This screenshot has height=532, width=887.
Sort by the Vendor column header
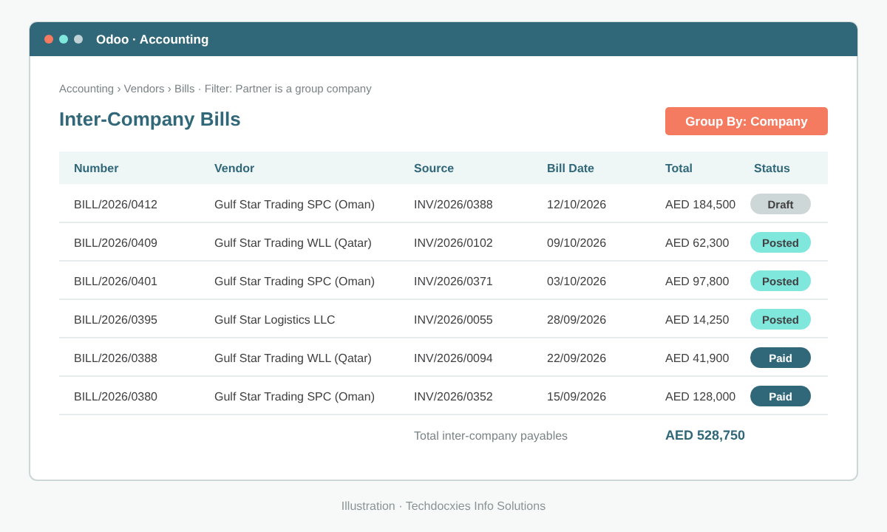click(234, 168)
